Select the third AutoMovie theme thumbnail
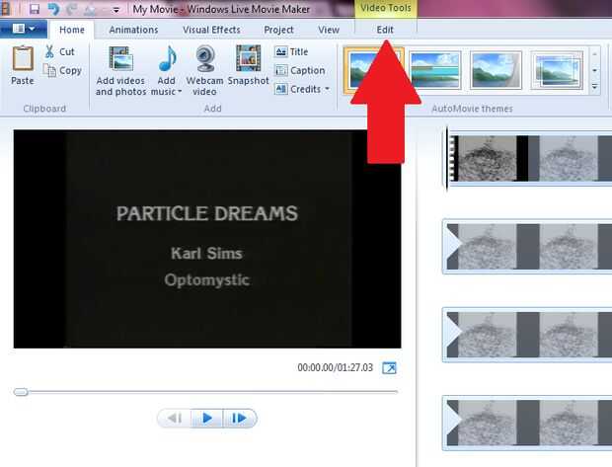 pos(496,70)
